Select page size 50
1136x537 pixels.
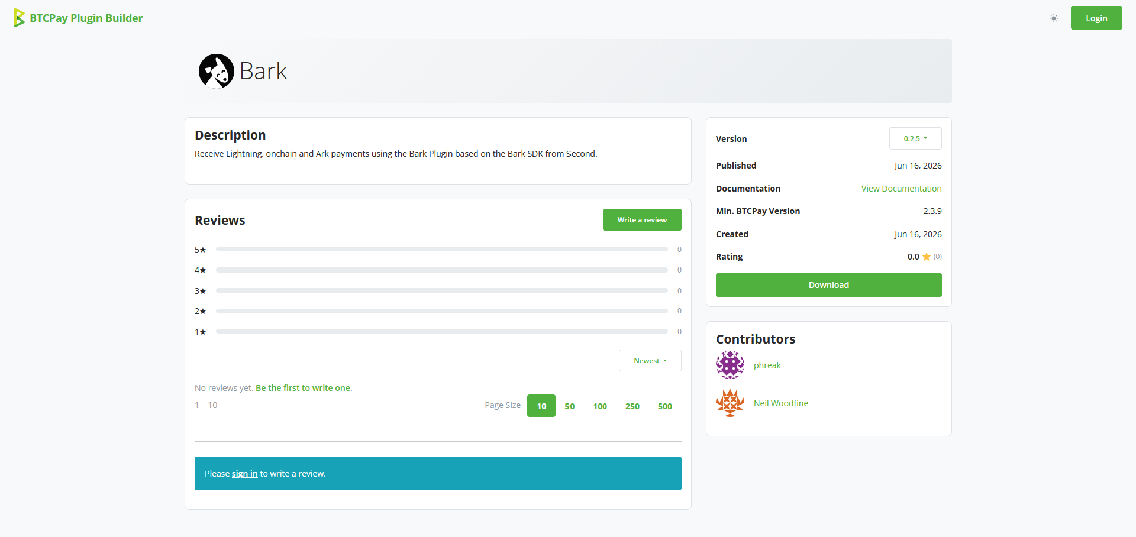(x=569, y=406)
